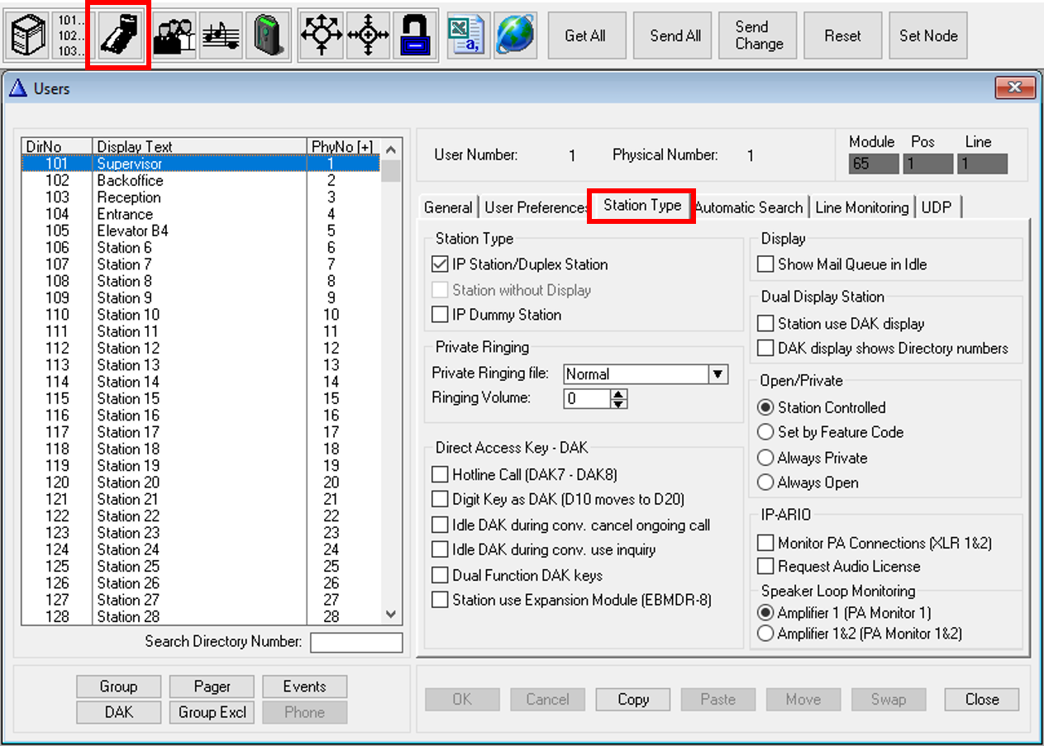Open the Line Monitoring tab
Image resolution: width=1044 pixels, height=746 pixels.
pyautogui.click(x=862, y=207)
